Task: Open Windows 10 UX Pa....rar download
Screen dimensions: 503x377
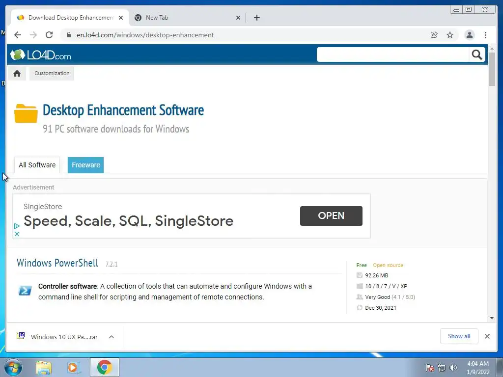Action: pos(64,337)
